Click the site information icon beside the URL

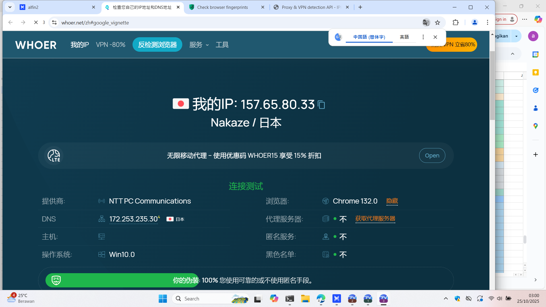(54, 22)
